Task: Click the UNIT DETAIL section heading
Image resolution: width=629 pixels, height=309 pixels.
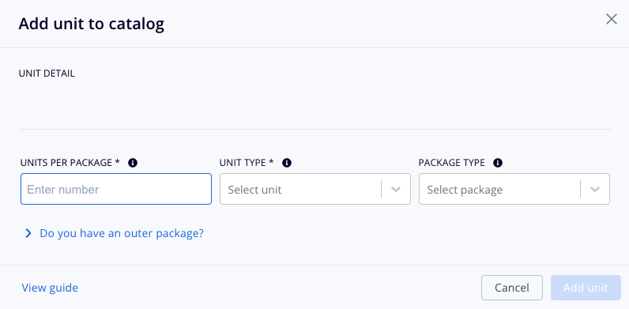Action: [x=47, y=73]
